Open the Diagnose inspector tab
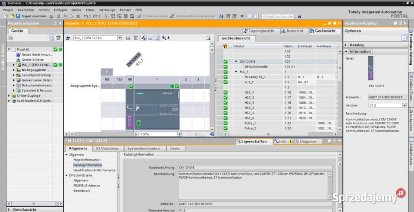 click(307, 142)
